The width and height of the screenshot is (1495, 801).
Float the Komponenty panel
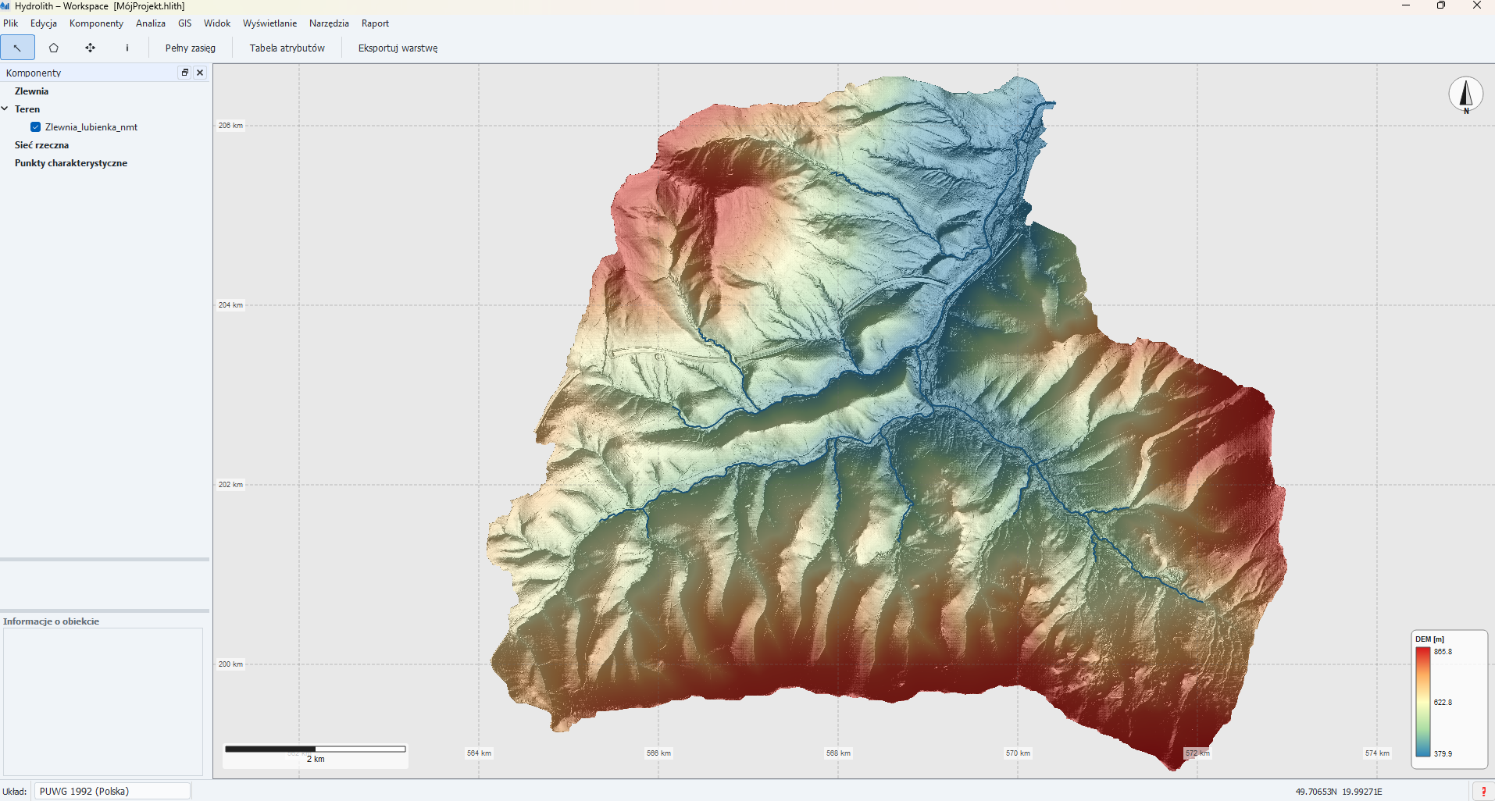pyautogui.click(x=185, y=73)
